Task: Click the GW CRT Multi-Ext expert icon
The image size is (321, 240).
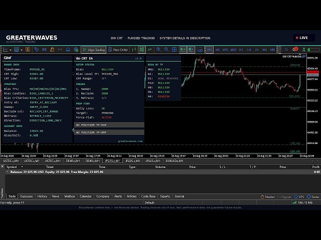Action: click(304, 56)
